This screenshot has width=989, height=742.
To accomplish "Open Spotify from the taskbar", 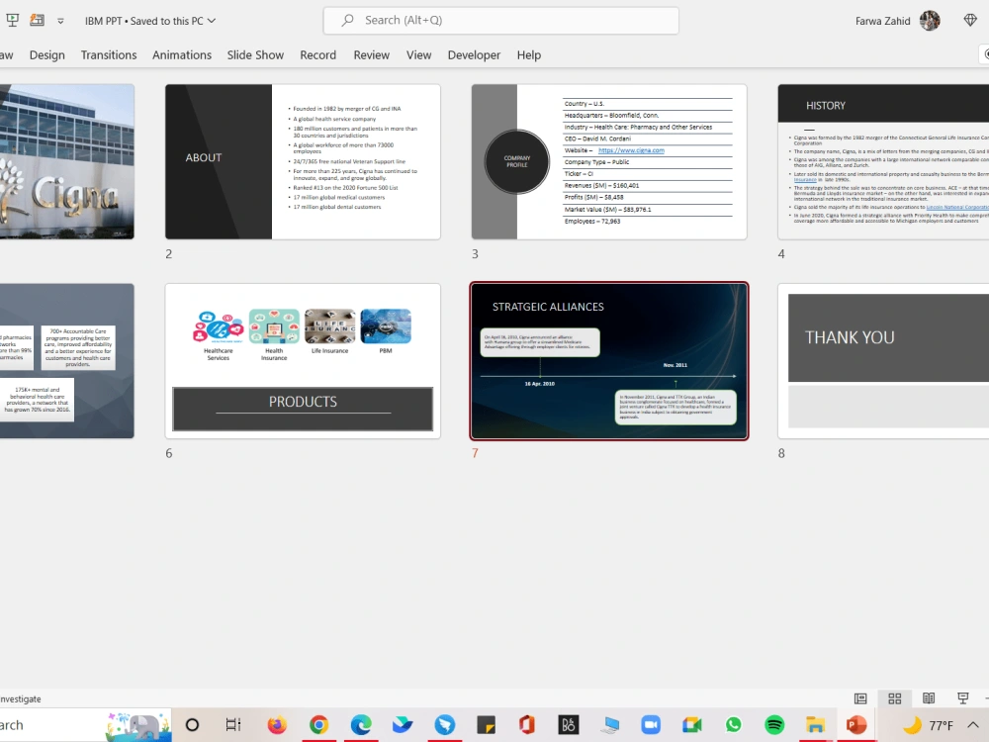I will click(773, 724).
